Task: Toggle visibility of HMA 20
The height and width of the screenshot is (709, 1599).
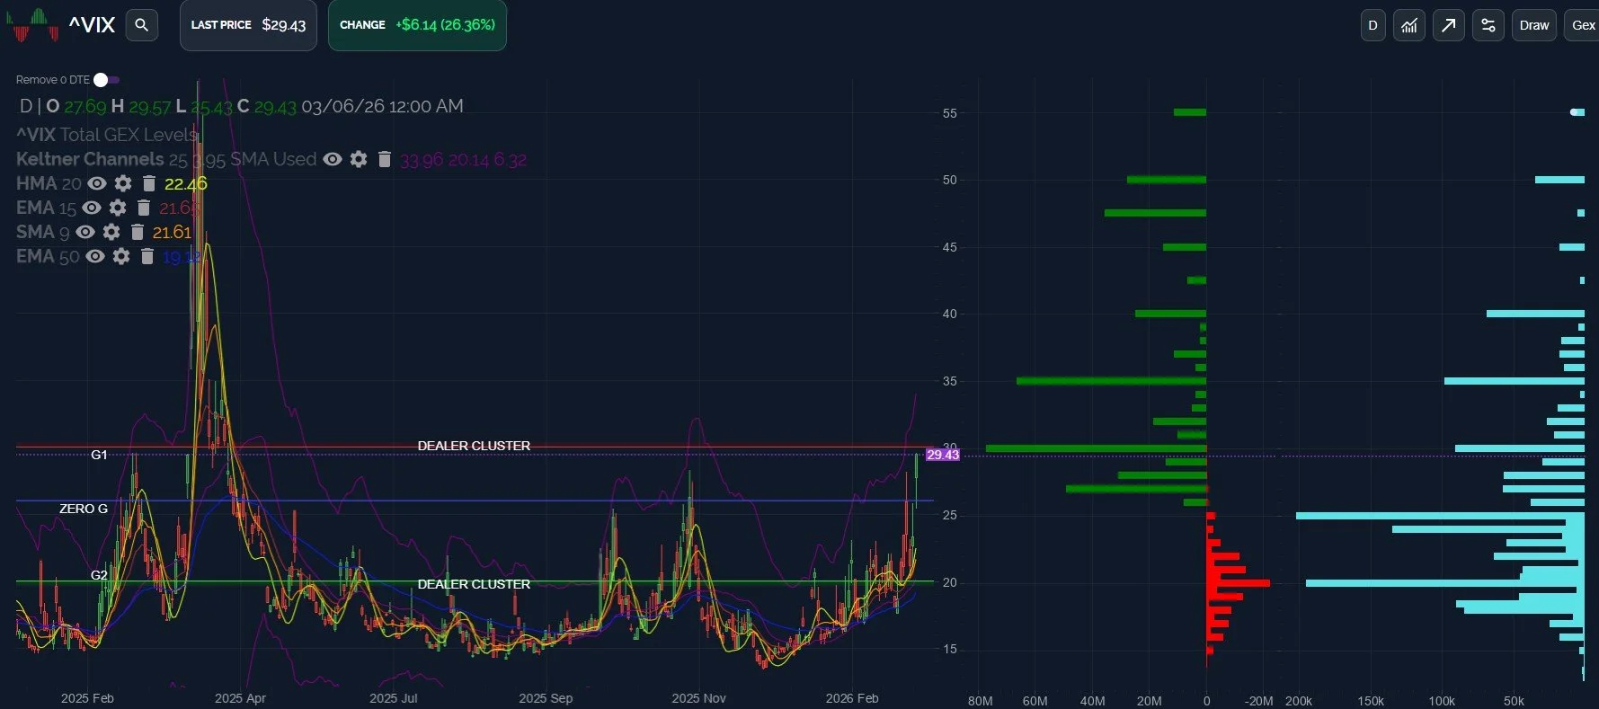Action: pyautogui.click(x=97, y=183)
